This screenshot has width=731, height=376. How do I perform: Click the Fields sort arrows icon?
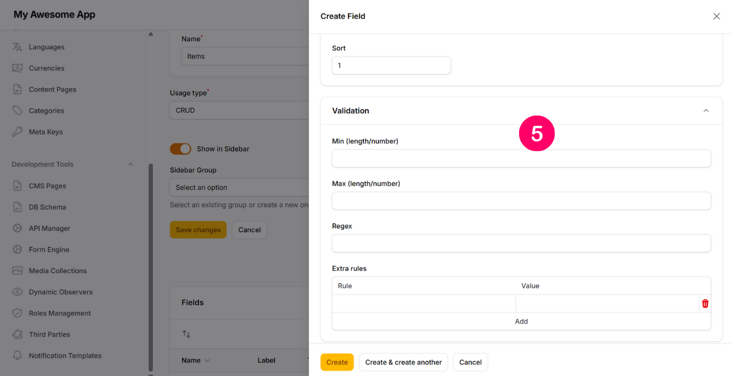click(186, 334)
